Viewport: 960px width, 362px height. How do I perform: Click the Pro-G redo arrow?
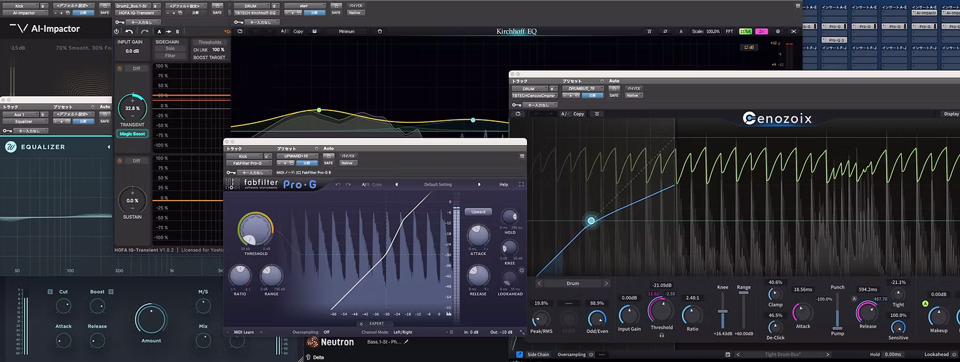click(x=349, y=184)
